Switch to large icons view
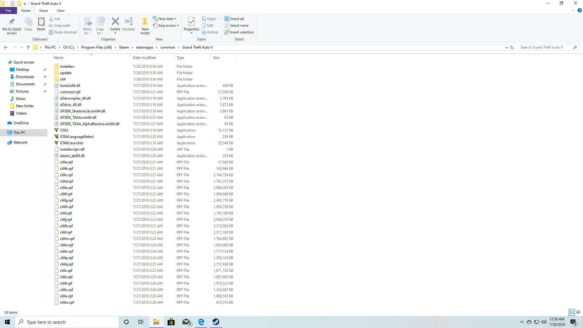This screenshot has width=583, height=328. pos(578,312)
